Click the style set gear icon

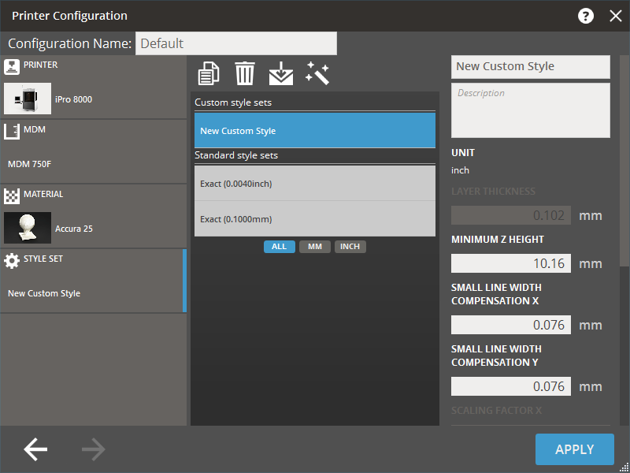pos(12,260)
